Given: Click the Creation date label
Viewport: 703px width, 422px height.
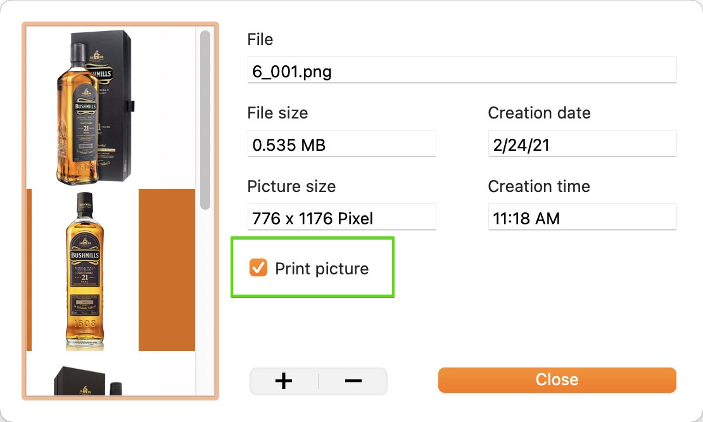Looking at the screenshot, I should click(539, 113).
